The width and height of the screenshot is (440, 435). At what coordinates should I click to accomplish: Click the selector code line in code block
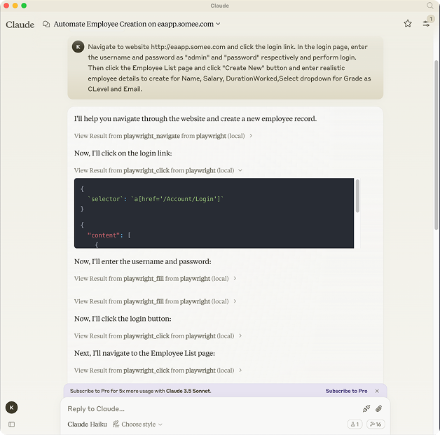pyautogui.click(x=156, y=199)
